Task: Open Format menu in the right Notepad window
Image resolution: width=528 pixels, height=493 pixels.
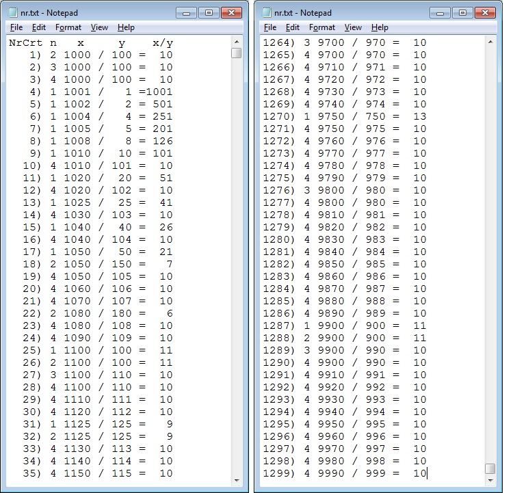Action: point(322,27)
